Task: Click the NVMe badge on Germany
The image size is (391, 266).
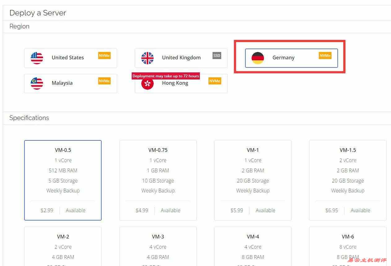Action: pos(325,56)
